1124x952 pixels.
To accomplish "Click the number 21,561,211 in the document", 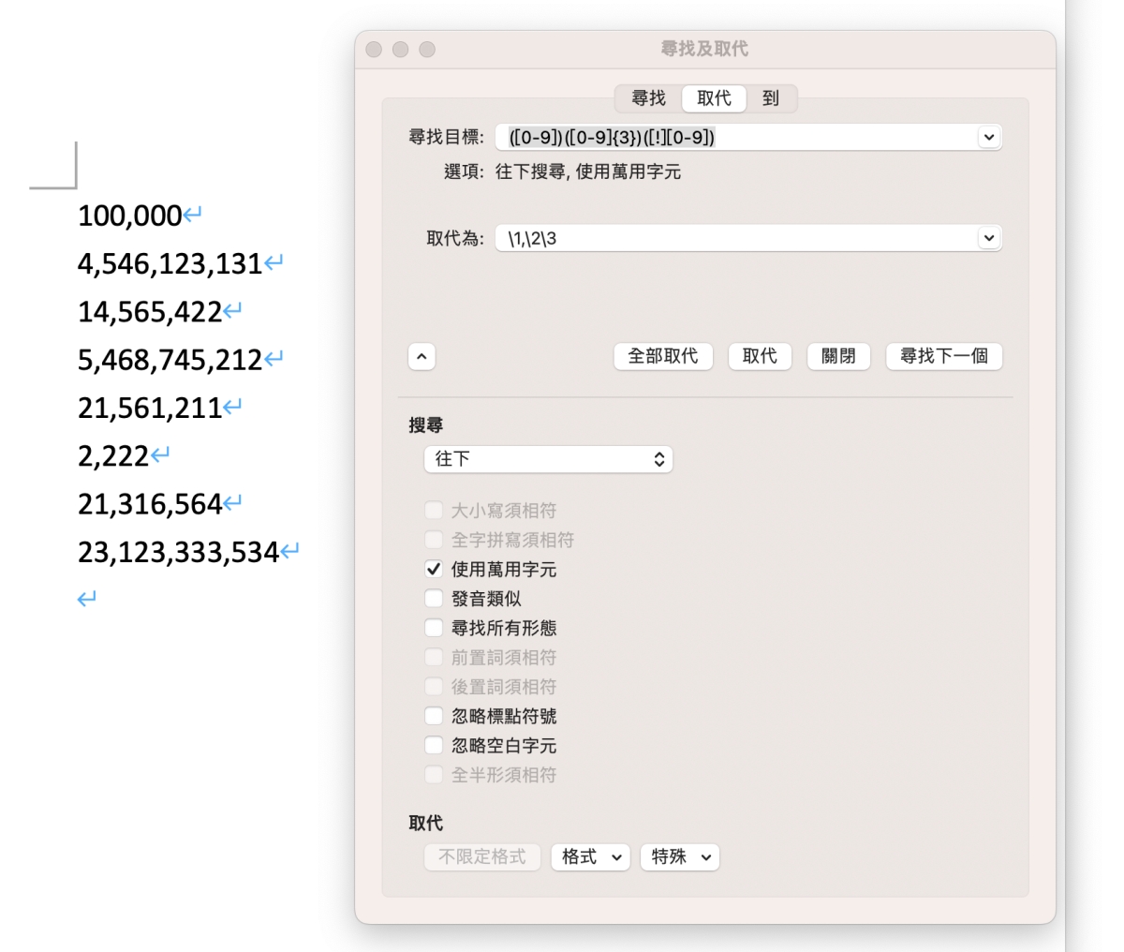I will click(150, 408).
